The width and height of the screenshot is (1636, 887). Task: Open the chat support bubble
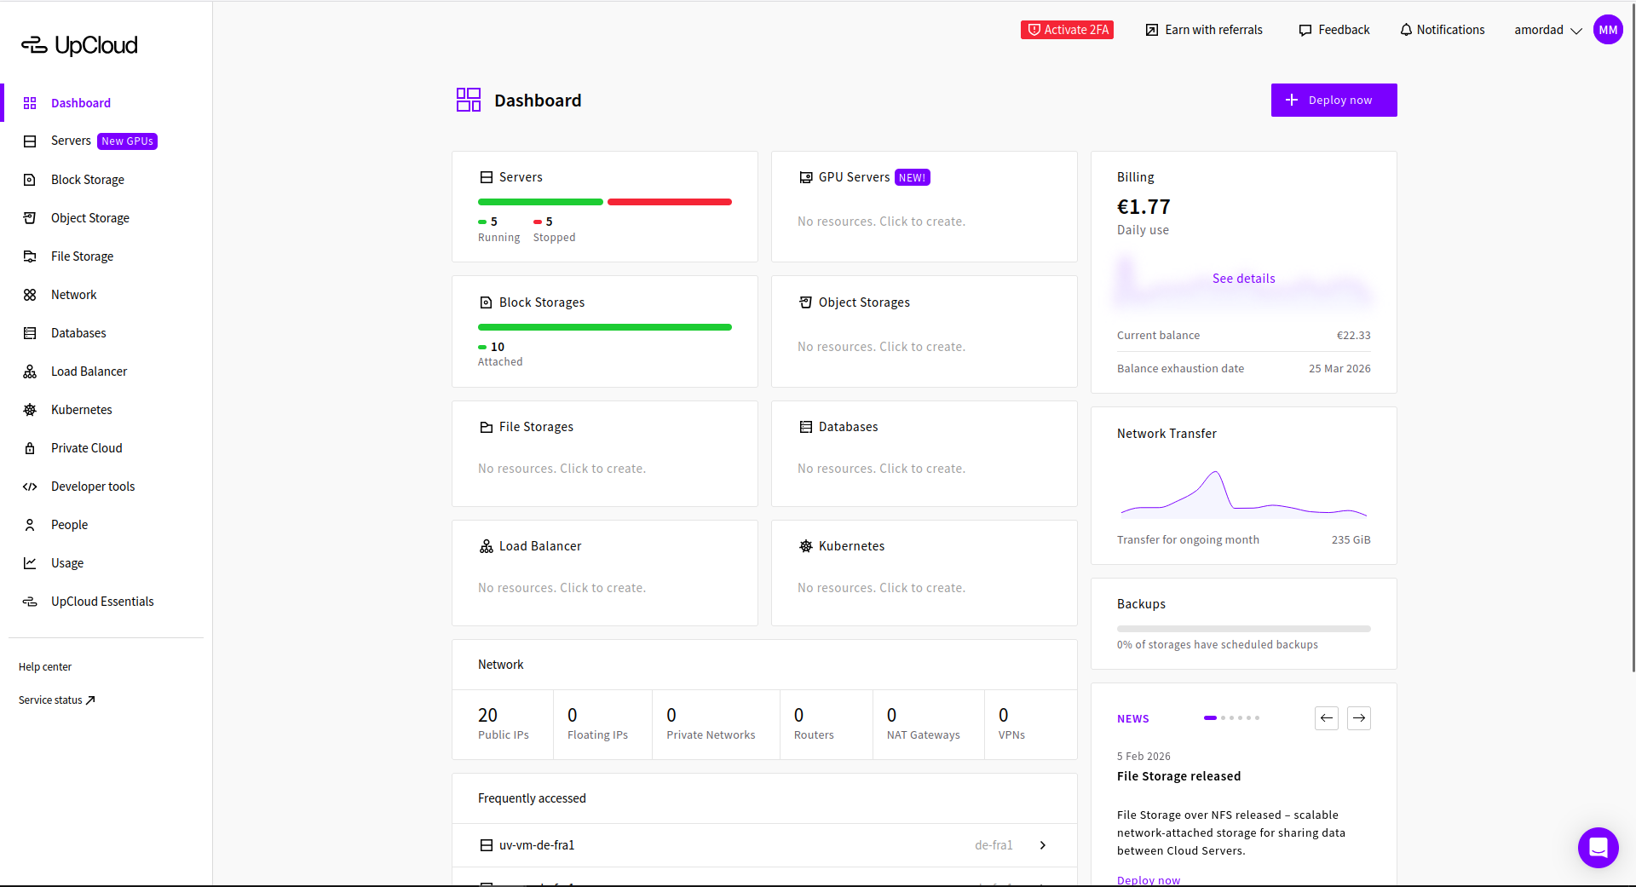click(x=1599, y=848)
